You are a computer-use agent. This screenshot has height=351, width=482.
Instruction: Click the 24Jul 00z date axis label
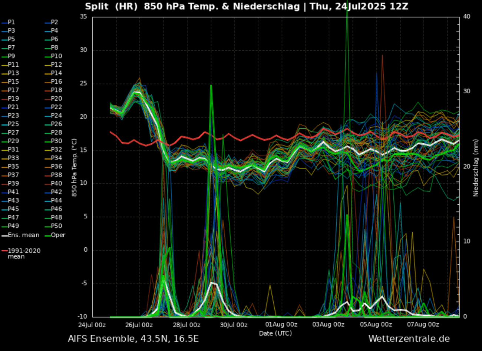pyautogui.click(x=92, y=325)
